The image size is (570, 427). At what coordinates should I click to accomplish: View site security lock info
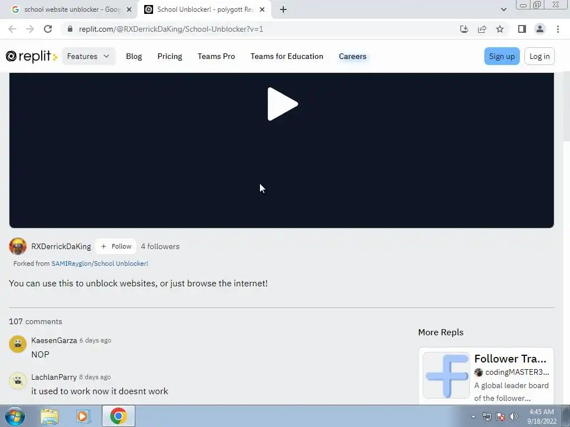[x=70, y=29]
